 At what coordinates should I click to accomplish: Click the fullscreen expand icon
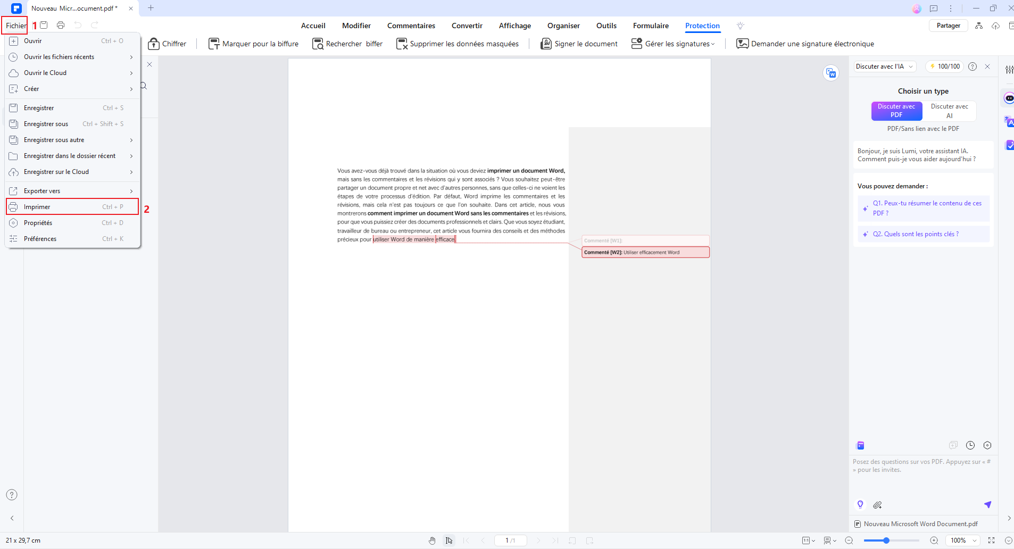(992, 540)
